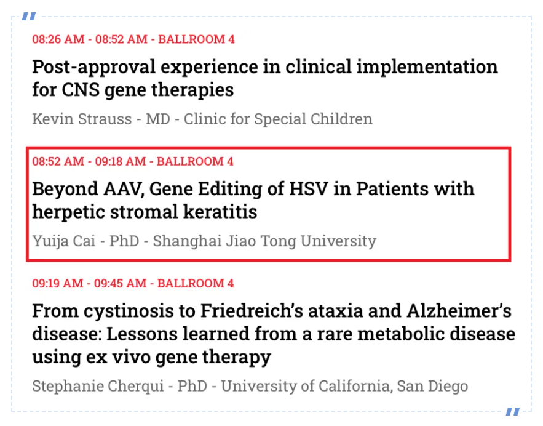Open the cystinosis to Friedreich's ataxia session title

[x=273, y=334]
